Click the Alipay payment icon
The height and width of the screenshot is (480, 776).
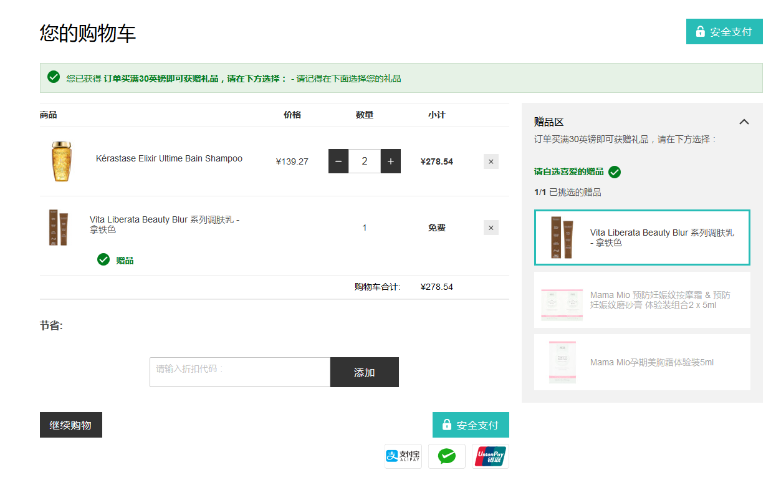click(x=403, y=456)
